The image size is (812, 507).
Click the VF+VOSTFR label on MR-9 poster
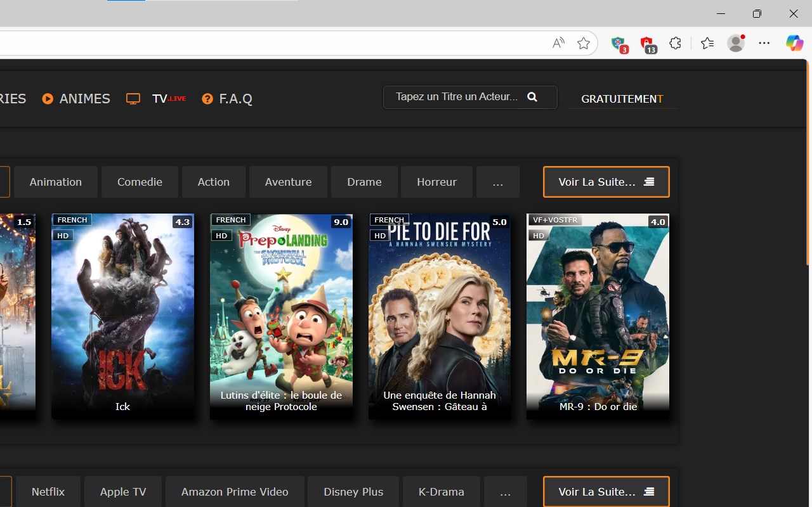click(555, 220)
